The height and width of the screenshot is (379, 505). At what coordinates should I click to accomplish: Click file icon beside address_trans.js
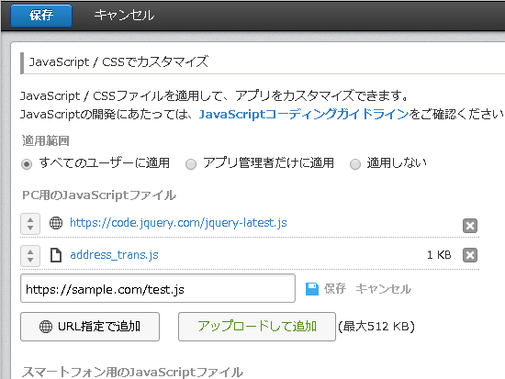point(56,255)
